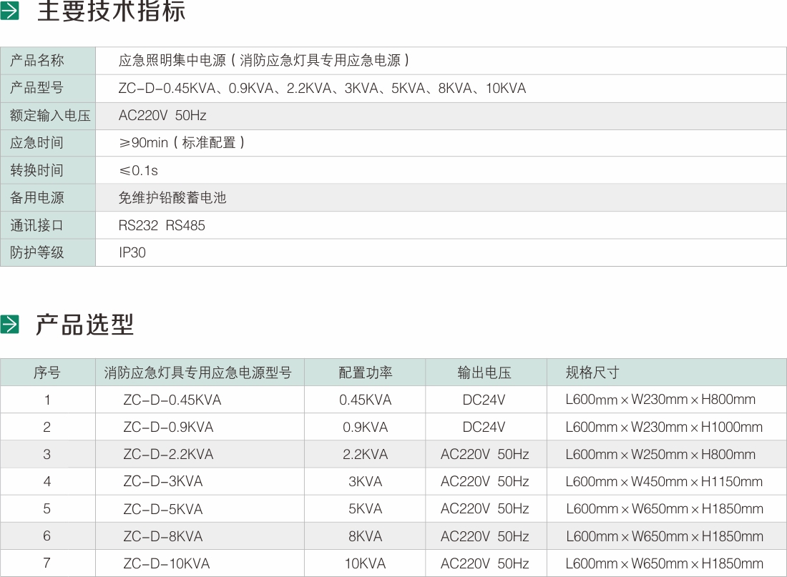This screenshot has width=787, height=577.
Task: Select the 转换时间 value ≤0.1s
Action: click(138, 170)
